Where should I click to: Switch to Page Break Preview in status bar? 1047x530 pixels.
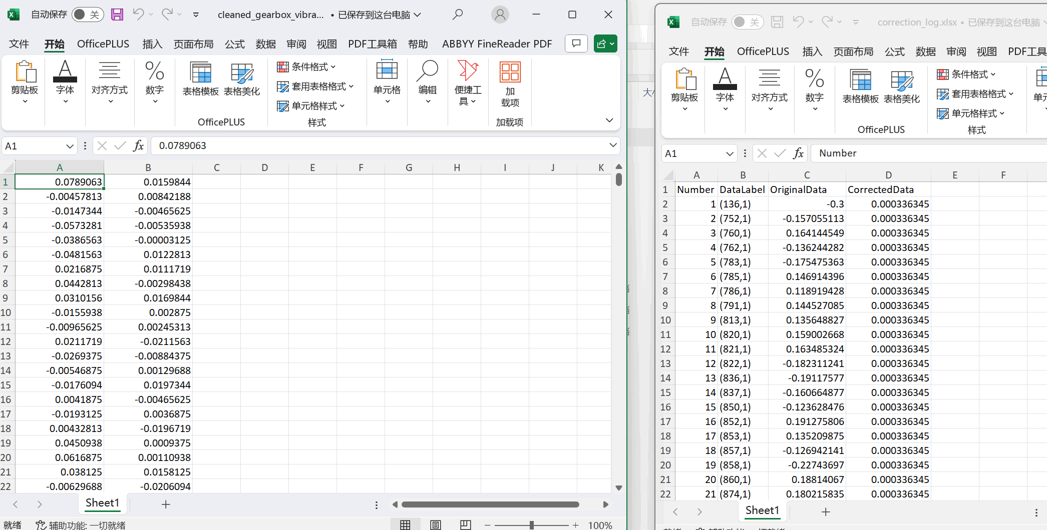[x=465, y=524]
